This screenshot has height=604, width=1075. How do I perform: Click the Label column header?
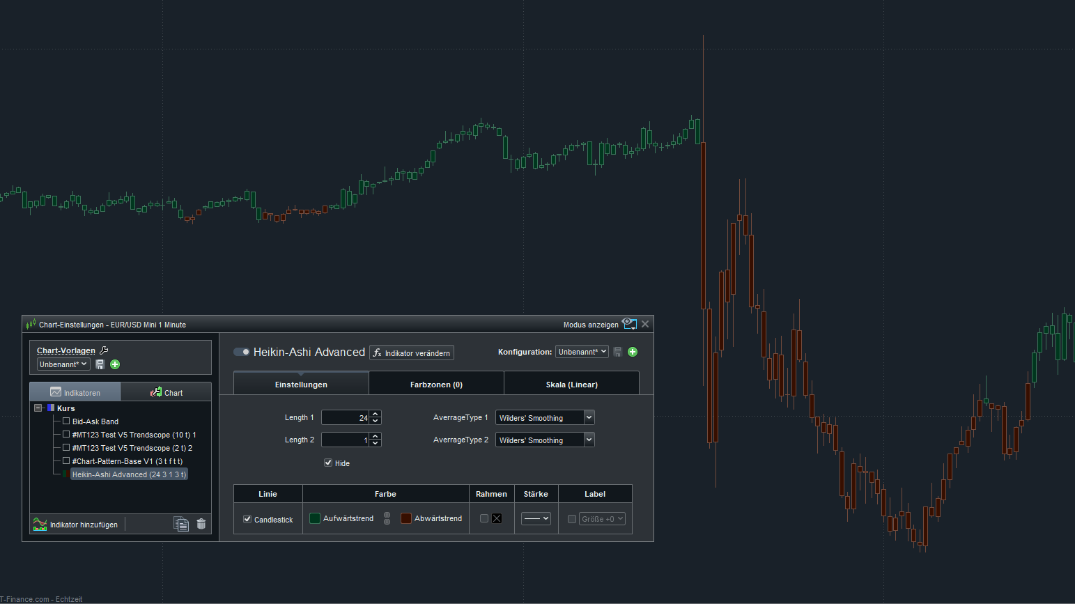tap(595, 494)
